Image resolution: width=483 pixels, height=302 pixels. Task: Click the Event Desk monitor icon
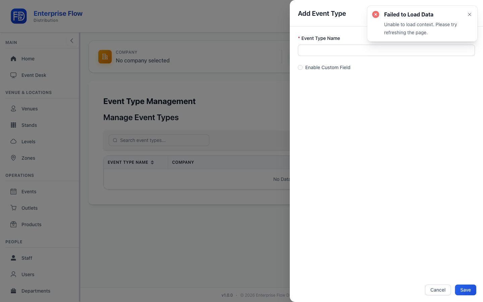(13, 75)
